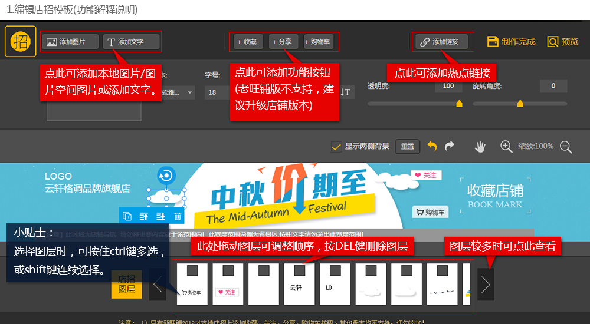Click the 收藏店铺 BOOK MARK element
Image resolution: width=590 pixels, height=324 pixels.
pyautogui.click(x=495, y=196)
